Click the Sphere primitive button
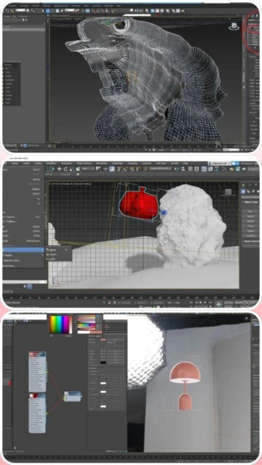The height and width of the screenshot is (465, 262). tap(250, 217)
